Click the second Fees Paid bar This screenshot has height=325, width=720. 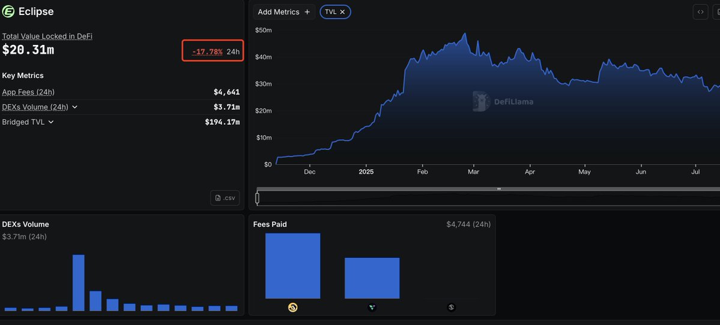(x=372, y=278)
